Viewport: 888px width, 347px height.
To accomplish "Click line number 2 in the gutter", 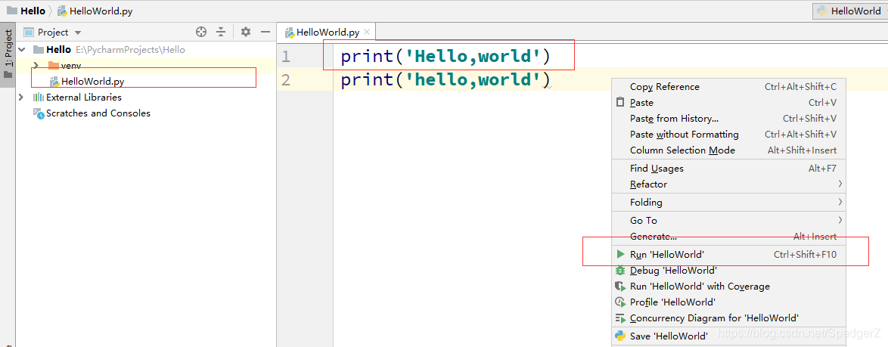I will click(285, 80).
